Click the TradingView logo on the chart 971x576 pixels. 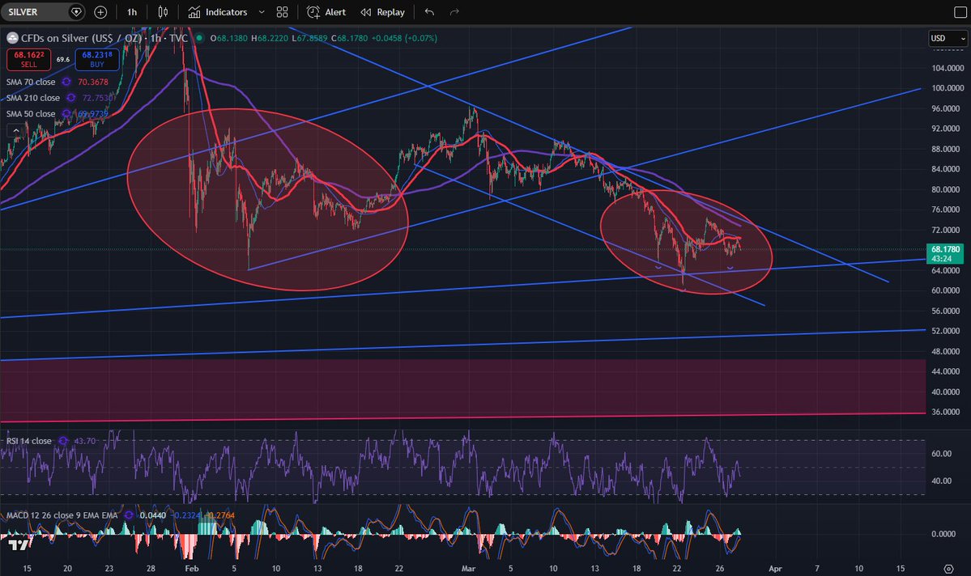[19, 544]
